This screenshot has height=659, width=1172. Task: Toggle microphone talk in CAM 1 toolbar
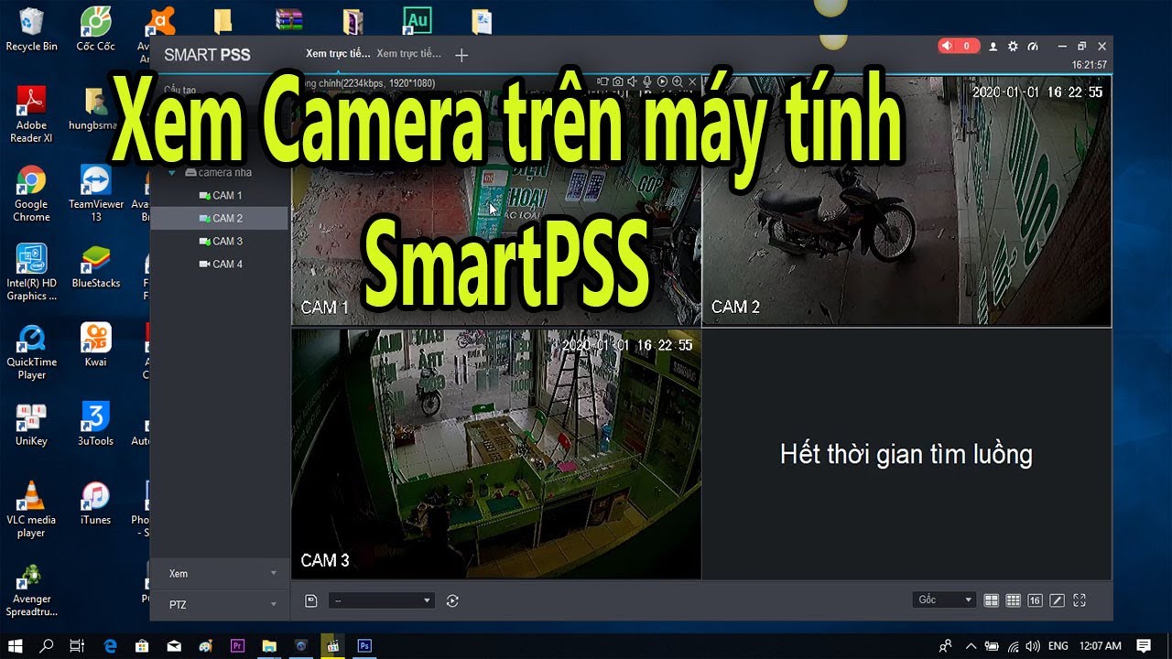pos(646,82)
